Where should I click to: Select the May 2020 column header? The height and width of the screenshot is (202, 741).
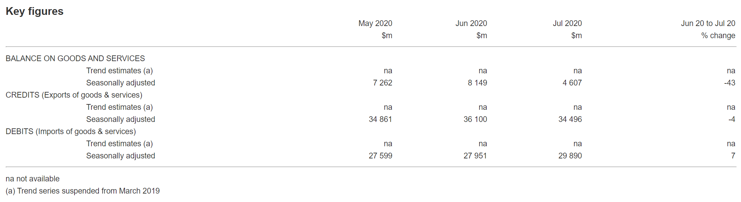tap(375, 23)
